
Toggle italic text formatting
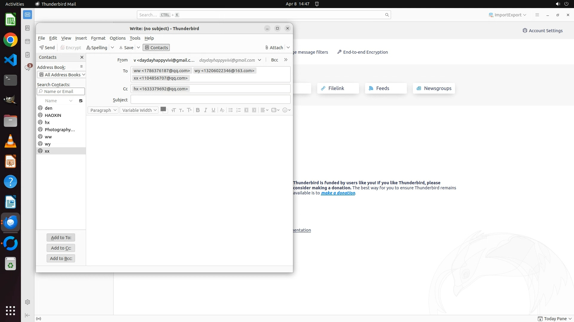point(205,110)
